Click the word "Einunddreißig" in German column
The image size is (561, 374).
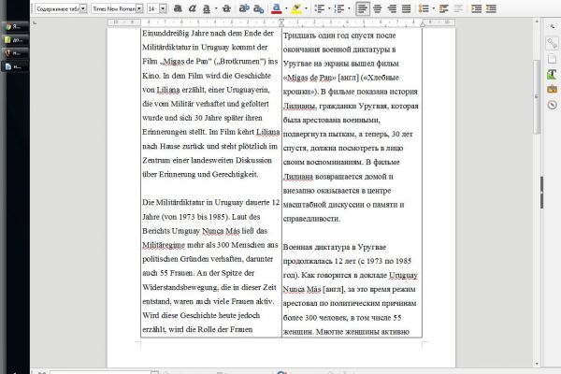click(165, 34)
